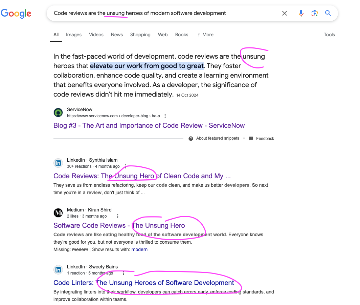Open the News tab
Image resolution: width=360 pixels, height=305 pixels.
click(x=117, y=35)
